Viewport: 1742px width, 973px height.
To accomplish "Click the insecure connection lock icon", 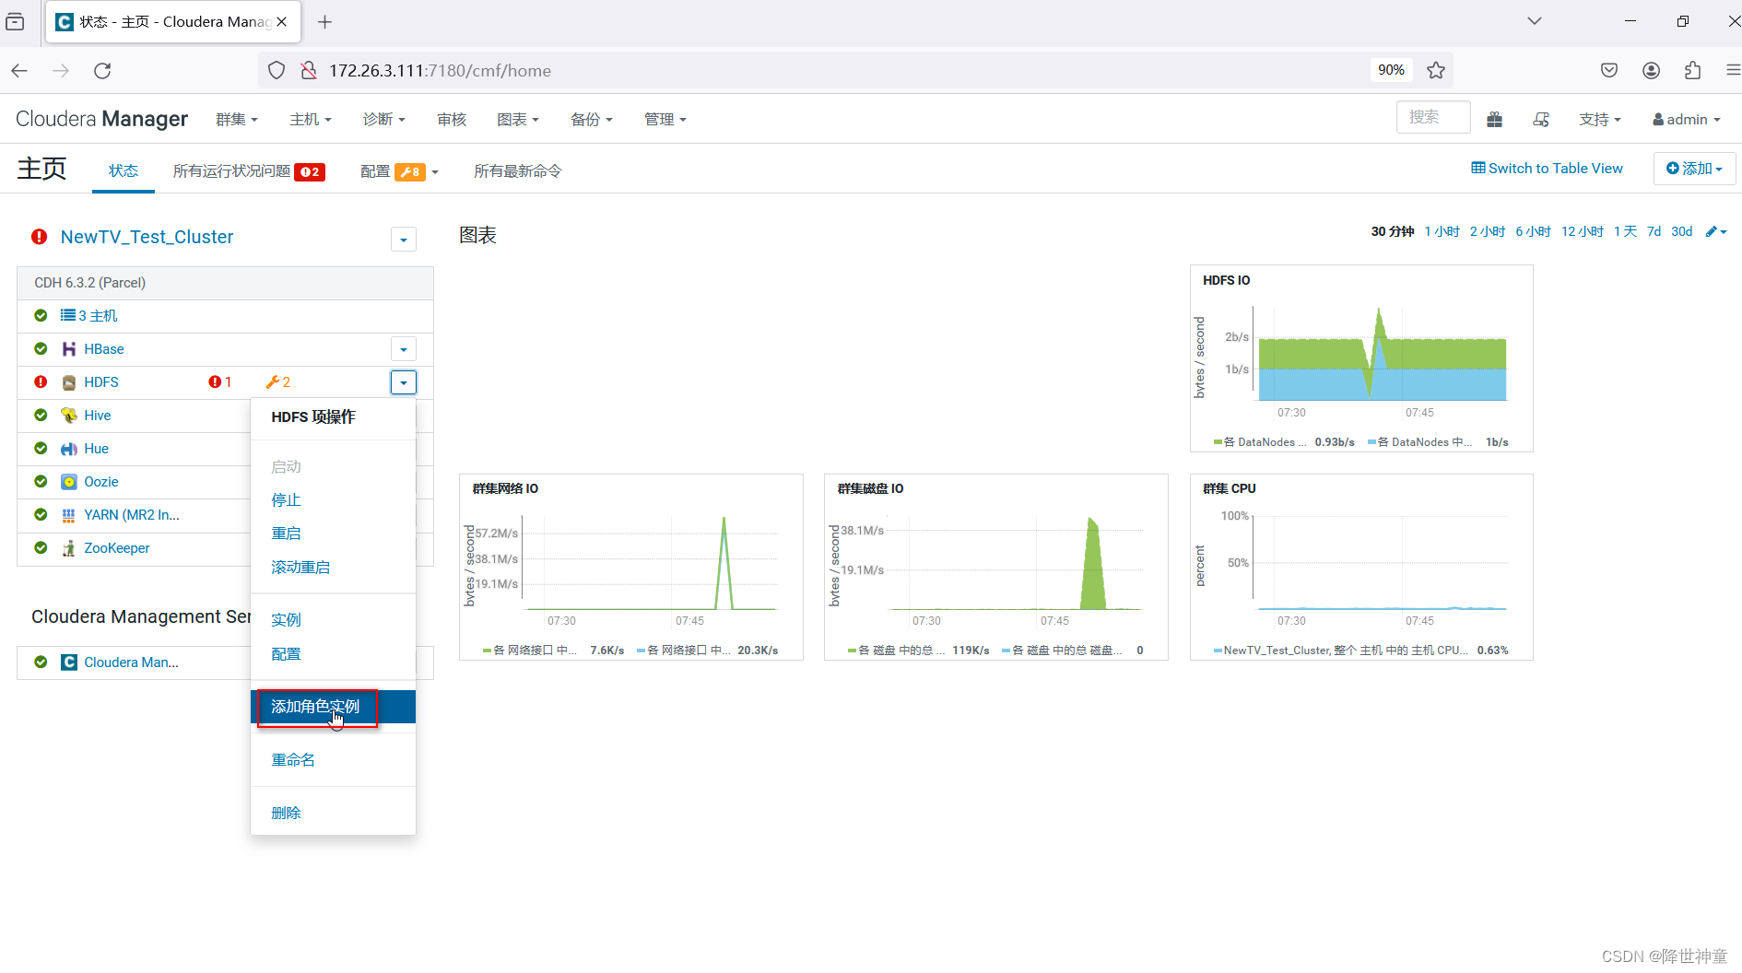I will (309, 70).
